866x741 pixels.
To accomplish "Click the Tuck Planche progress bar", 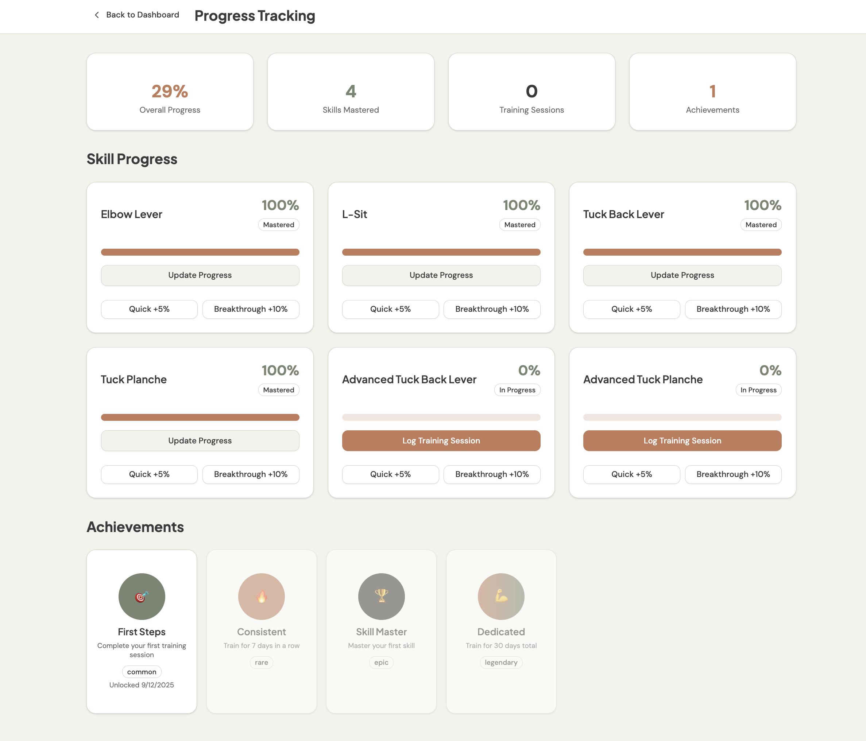I will click(200, 417).
